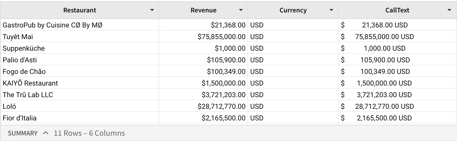The image size is (457, 141).
Task: Select the '11 Rows – 6 Columns' text
Action: pyautogui.click(x=89, y=133)
